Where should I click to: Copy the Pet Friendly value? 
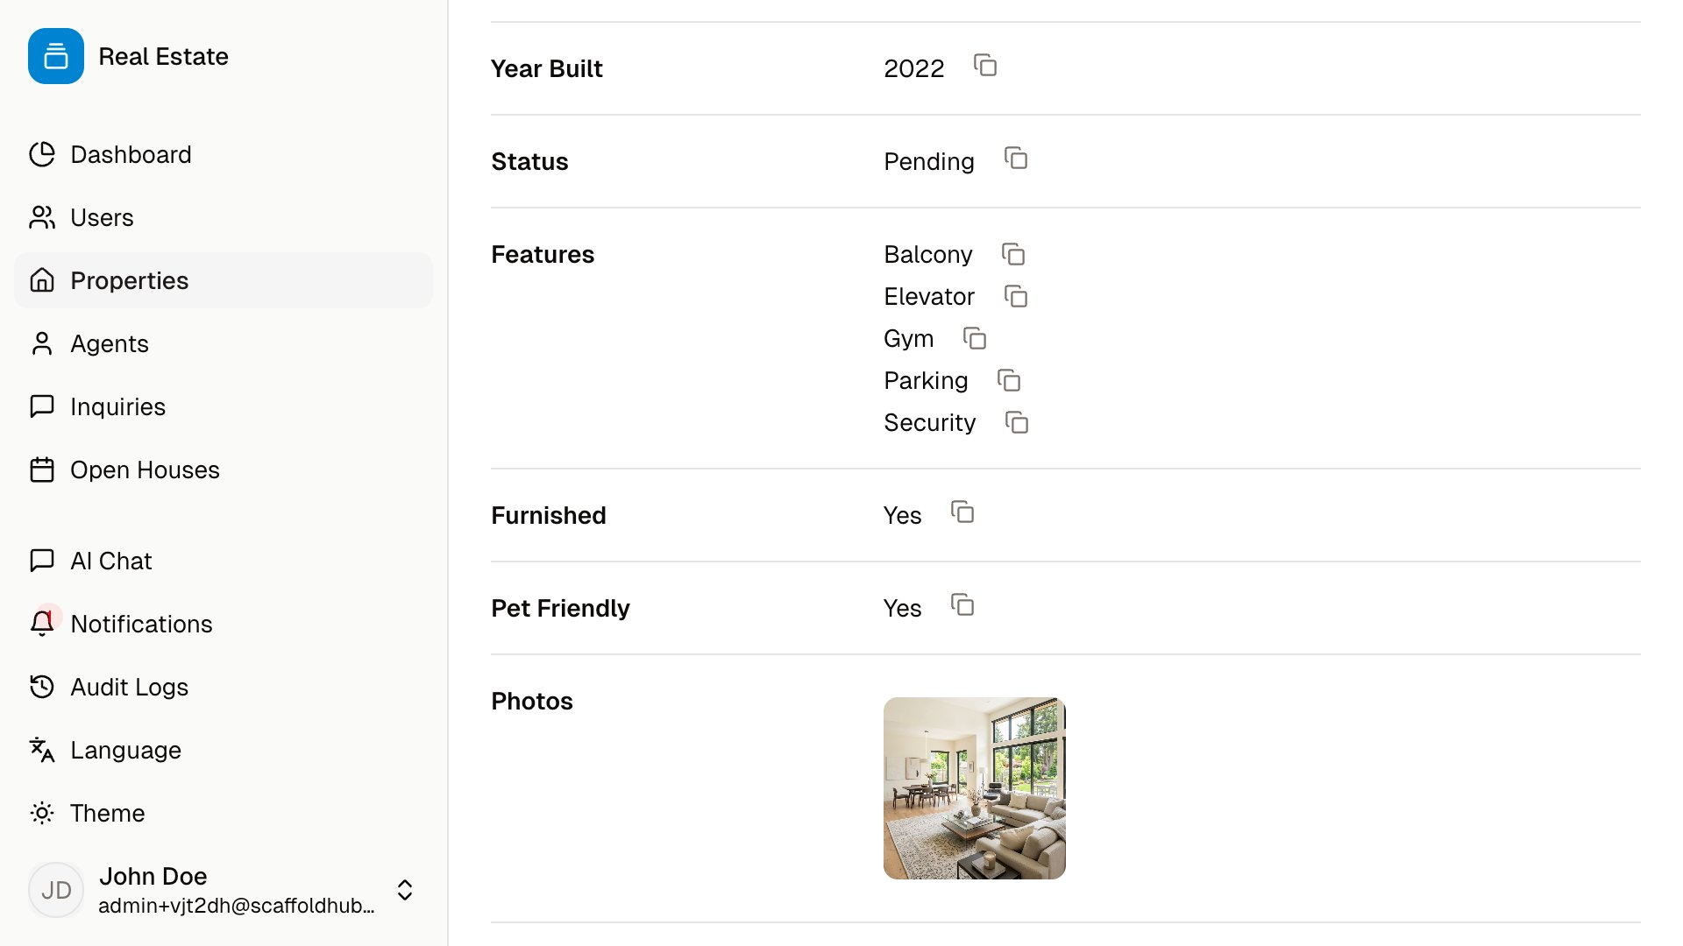pyautogui.click(x=962, y=605)
